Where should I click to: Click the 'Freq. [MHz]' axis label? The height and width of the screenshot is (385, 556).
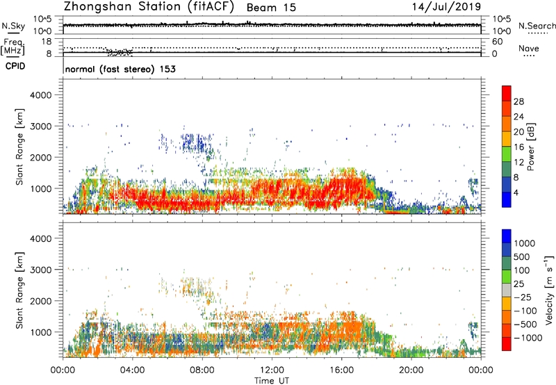coord(13,47)
